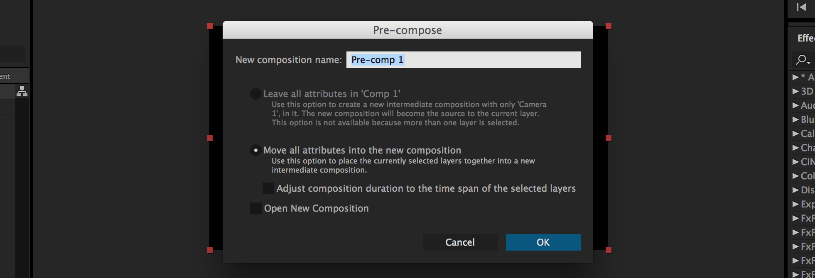The width and height of the screenshot is (815, 278).
Task: Cancel the Pre-compose dialog
Action: 460,242
